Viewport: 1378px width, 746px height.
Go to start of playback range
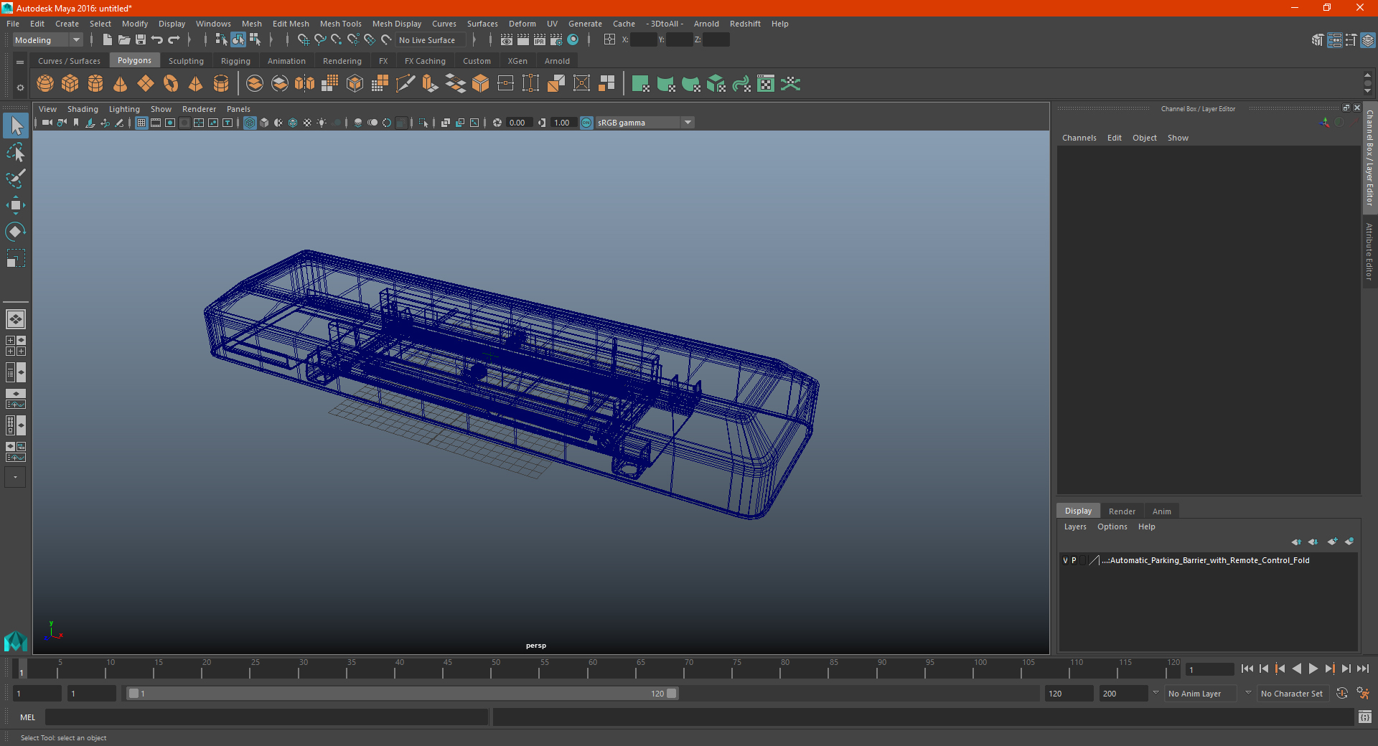pyautogui.click(x=1247, y=669)
